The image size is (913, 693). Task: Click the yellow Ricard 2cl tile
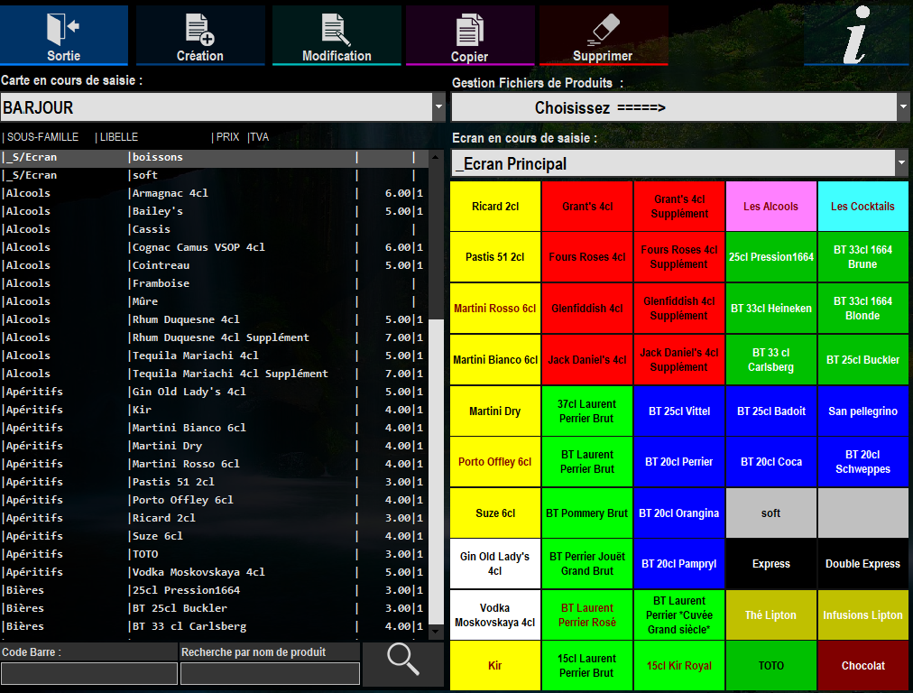[495, 207]
